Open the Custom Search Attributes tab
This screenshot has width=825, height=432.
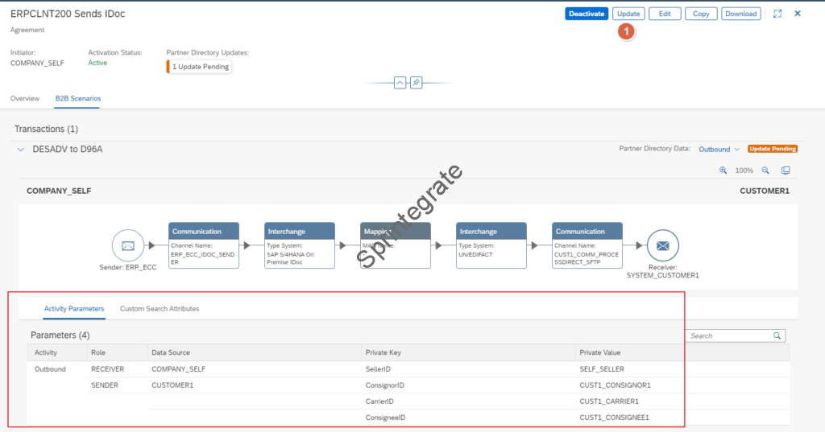point(160,308)
